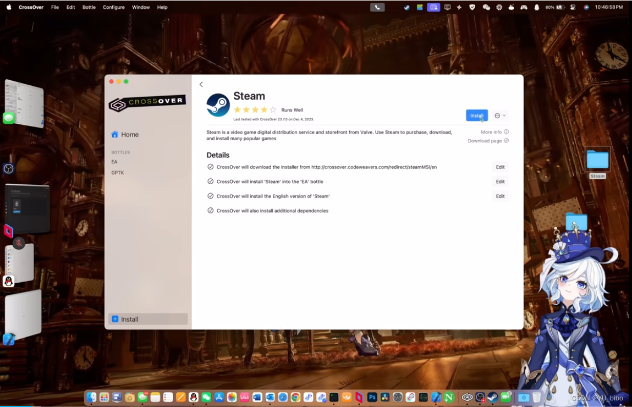Open the Window menu
Screen dimensions: 632x407
(141, 7)
